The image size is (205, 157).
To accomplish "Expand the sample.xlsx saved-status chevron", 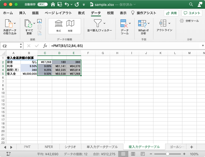I will tap(135, 4).
